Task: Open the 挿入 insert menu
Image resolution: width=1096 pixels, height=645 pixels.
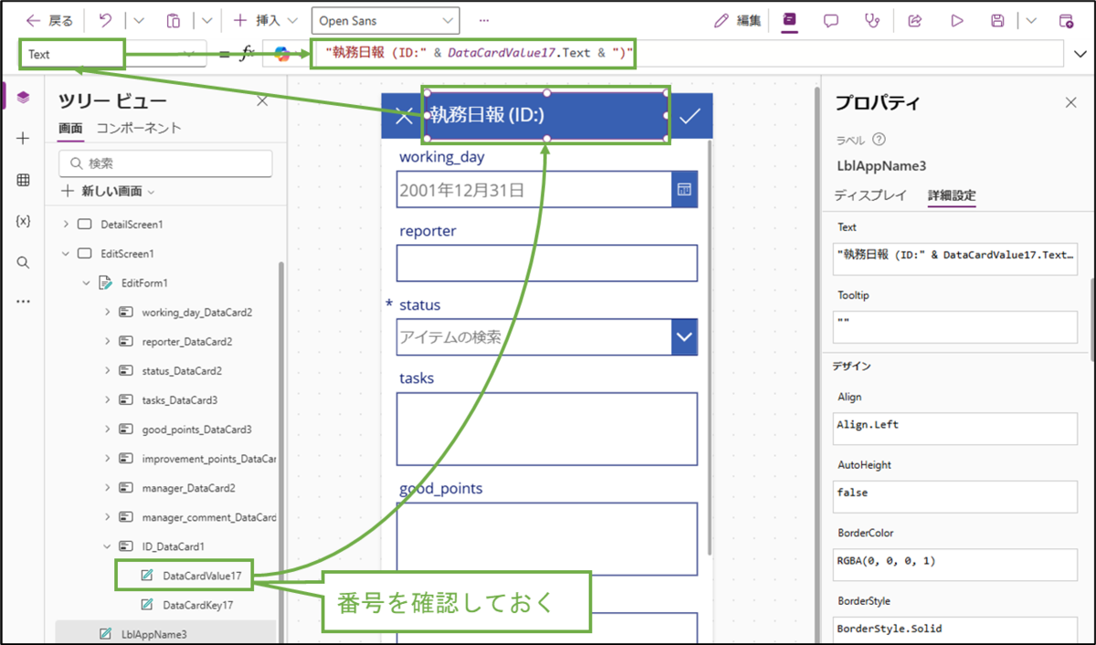Action: (265, 20)
